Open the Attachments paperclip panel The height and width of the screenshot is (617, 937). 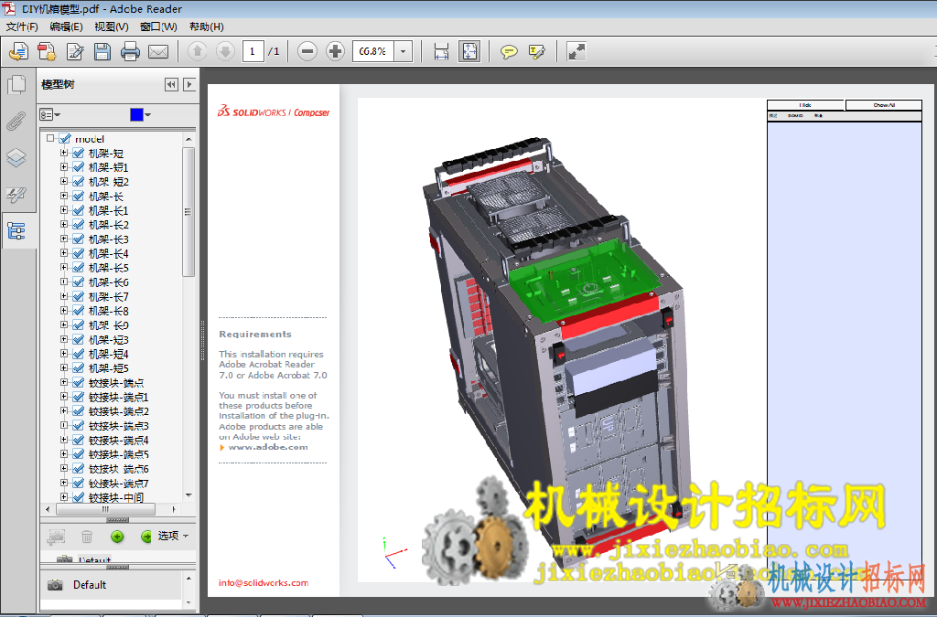tap(16, 122)
